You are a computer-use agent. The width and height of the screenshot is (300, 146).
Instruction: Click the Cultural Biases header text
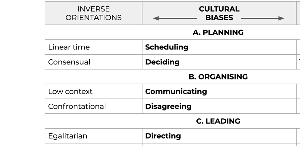click(219, 13)
